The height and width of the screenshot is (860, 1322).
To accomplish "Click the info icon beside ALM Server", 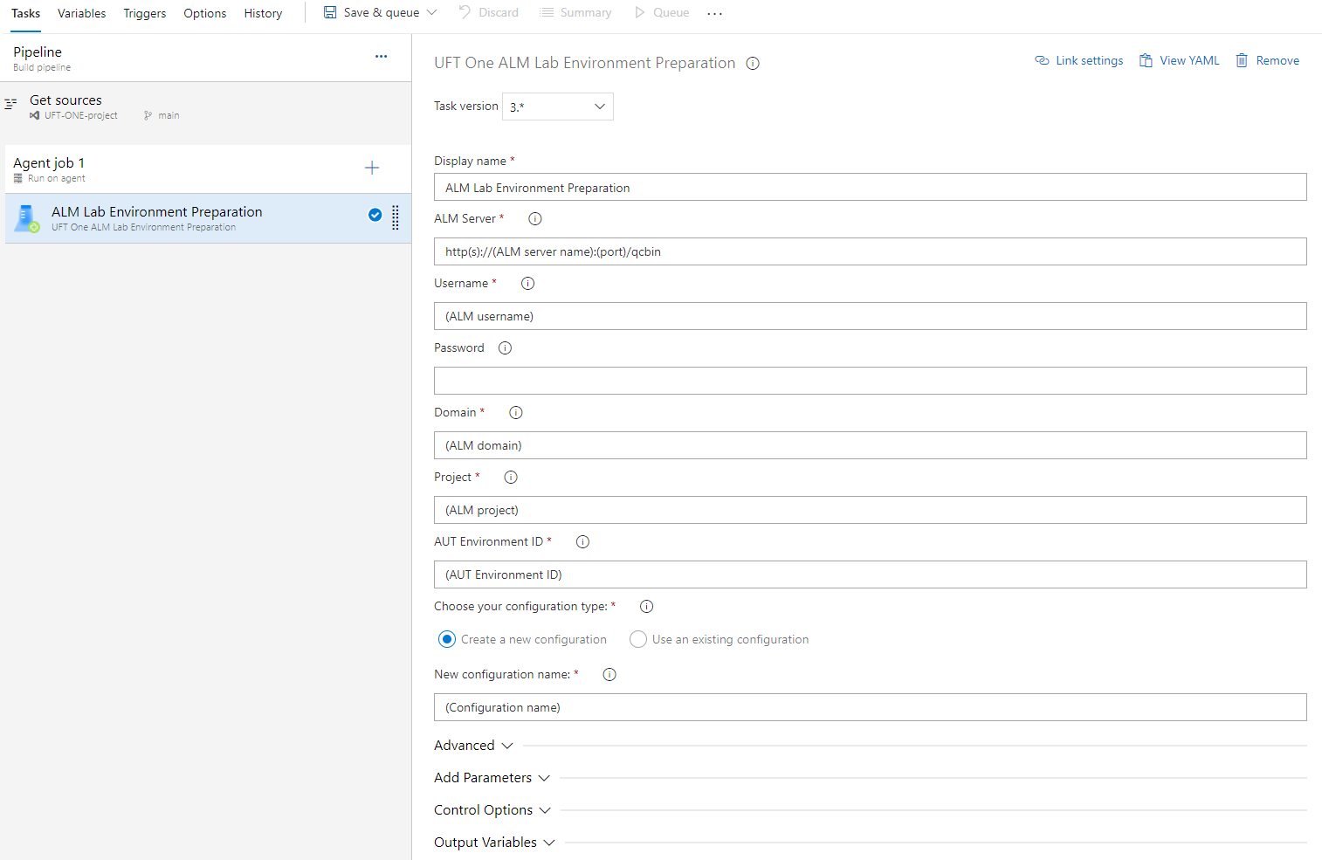I will (535, 219).
